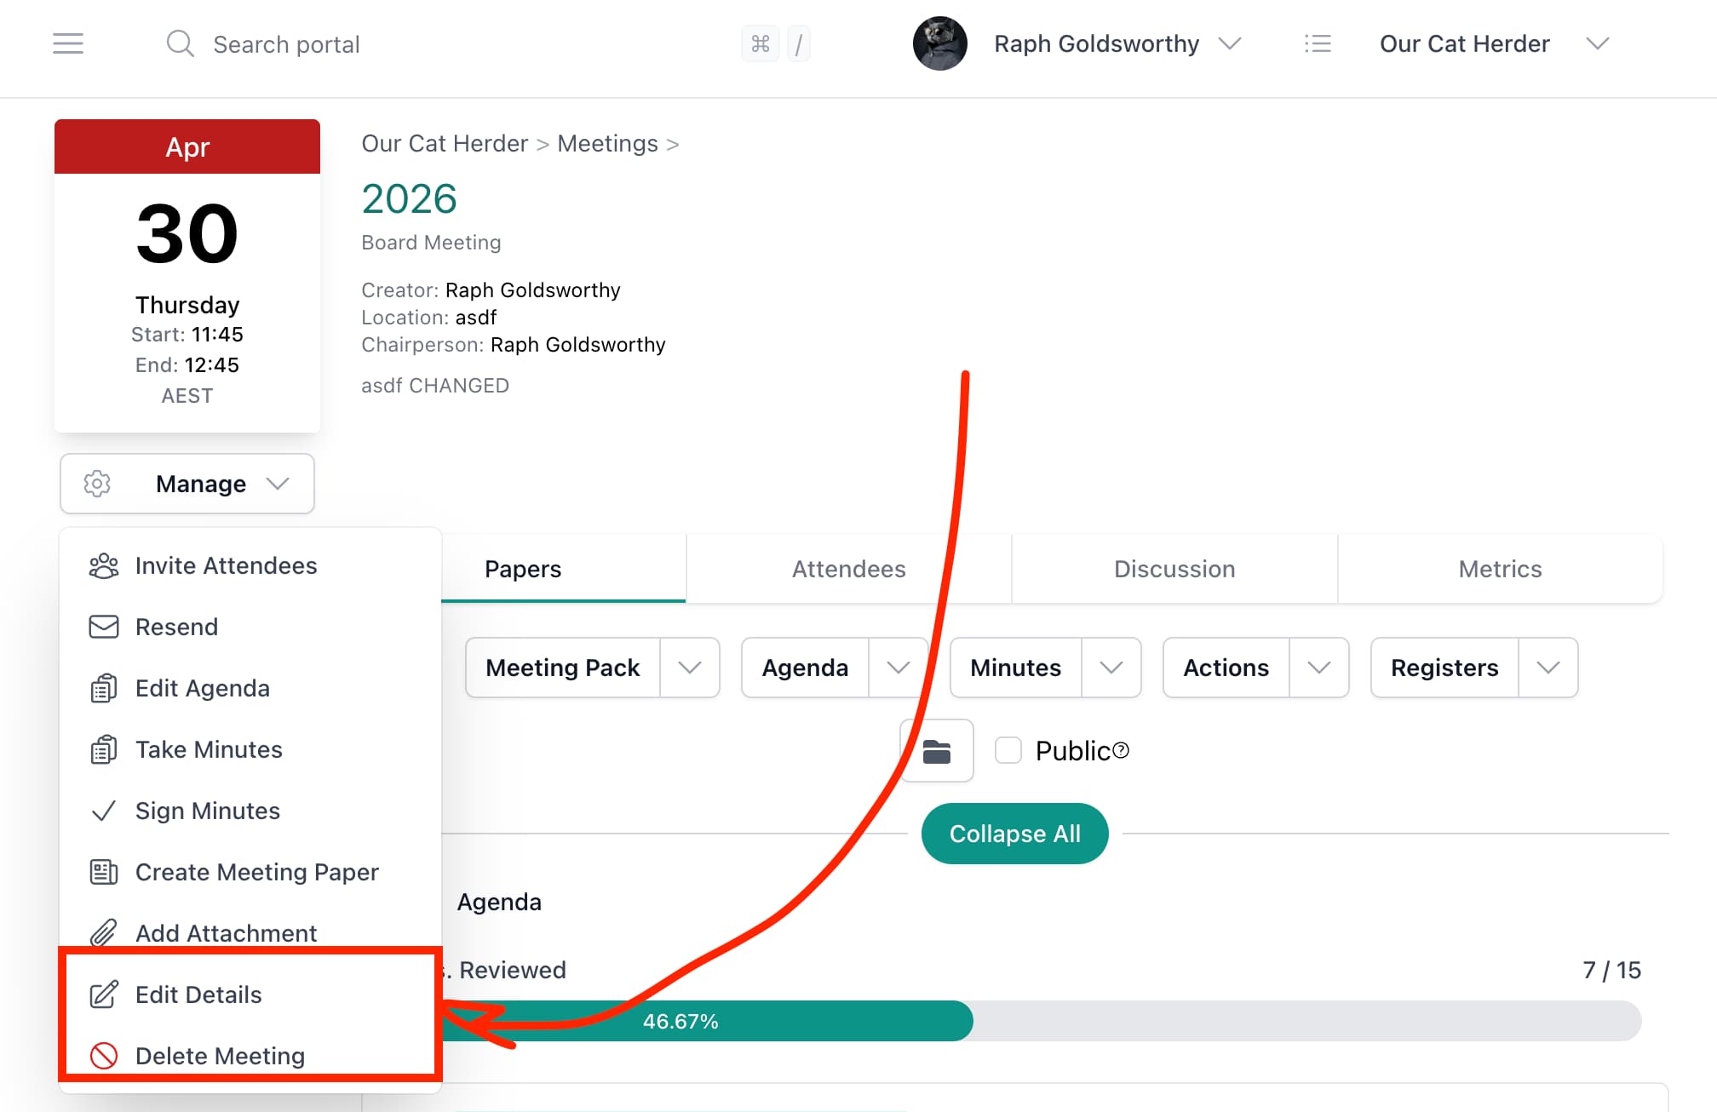1717x1112 pixels.
Task: Click inside the Search portal field
Action: [286, 43]
